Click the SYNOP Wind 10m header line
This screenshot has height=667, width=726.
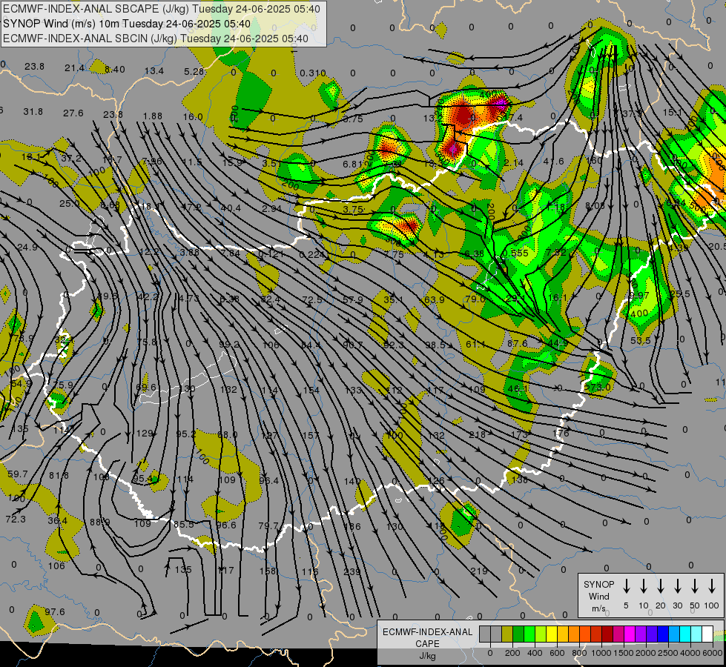(126, 24)
